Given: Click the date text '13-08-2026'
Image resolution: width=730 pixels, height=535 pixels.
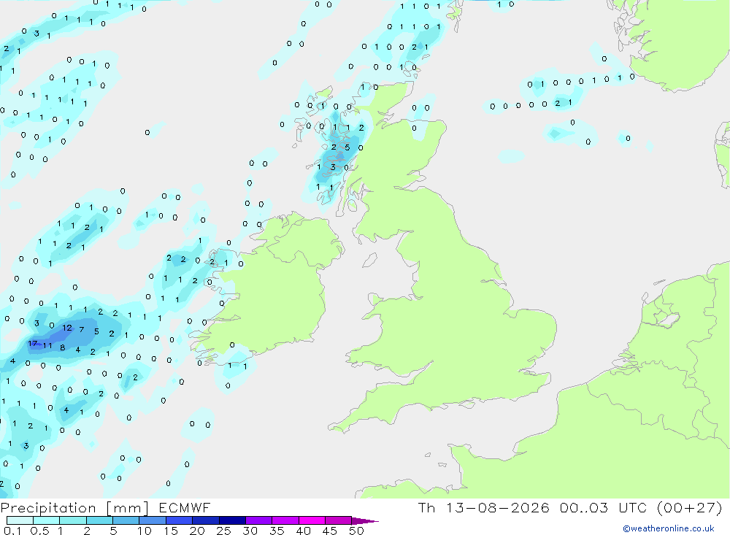Looking at the screenshot, I should (x=498, y=507).
